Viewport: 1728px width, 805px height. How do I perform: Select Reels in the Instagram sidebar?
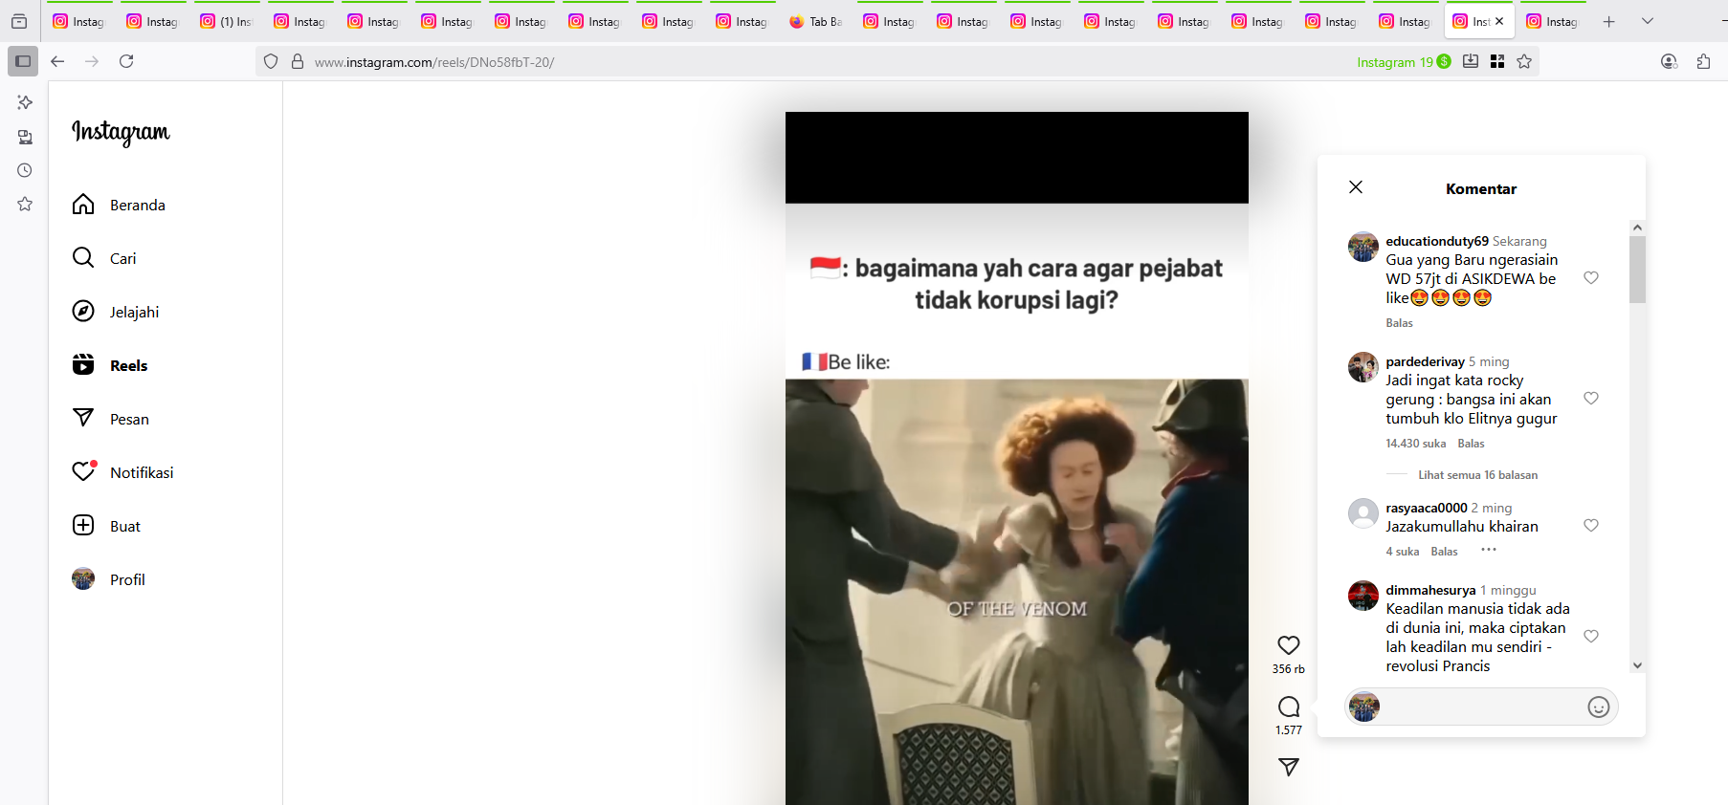[110, 365]
